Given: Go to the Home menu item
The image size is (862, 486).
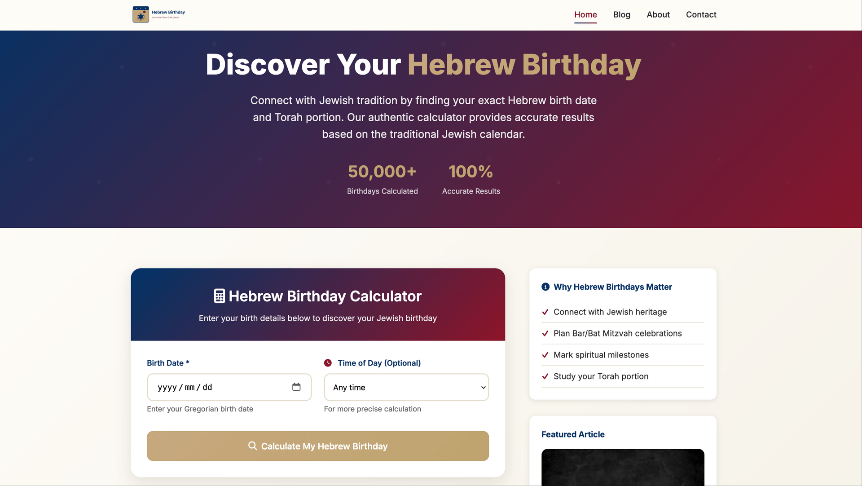Looking at the screenshot, I should (585, 14).
